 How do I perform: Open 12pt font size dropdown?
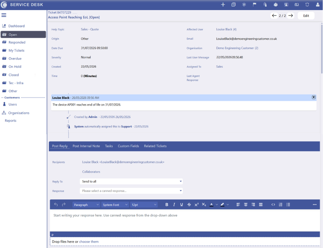tap(144, 205)
